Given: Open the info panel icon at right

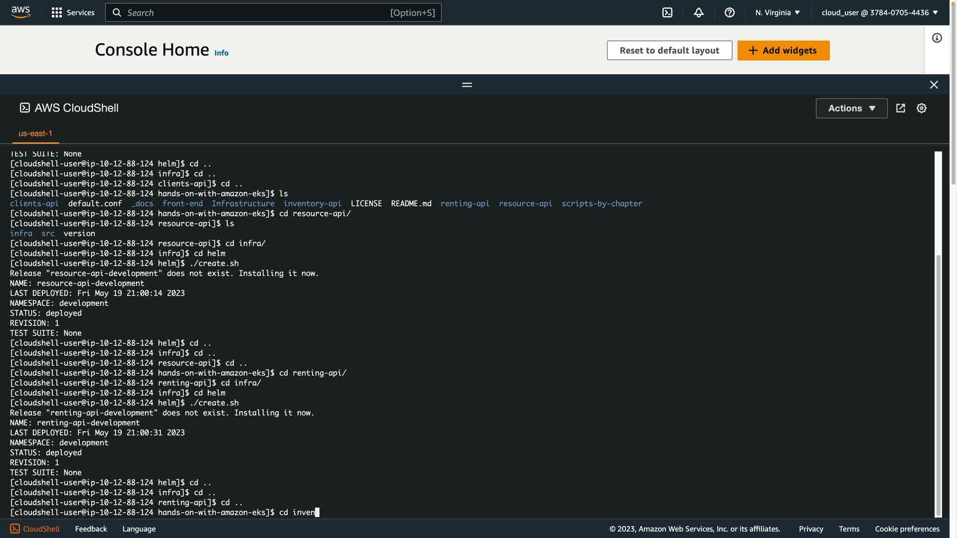Looking at the screenshot, I should click(x=937, y=38).
